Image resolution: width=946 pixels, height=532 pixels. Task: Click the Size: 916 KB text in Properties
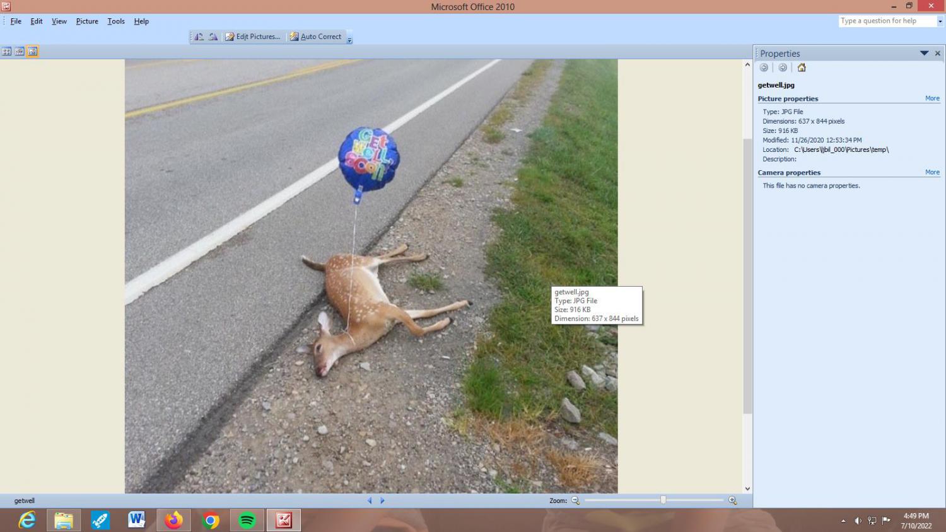coord(780,130)
